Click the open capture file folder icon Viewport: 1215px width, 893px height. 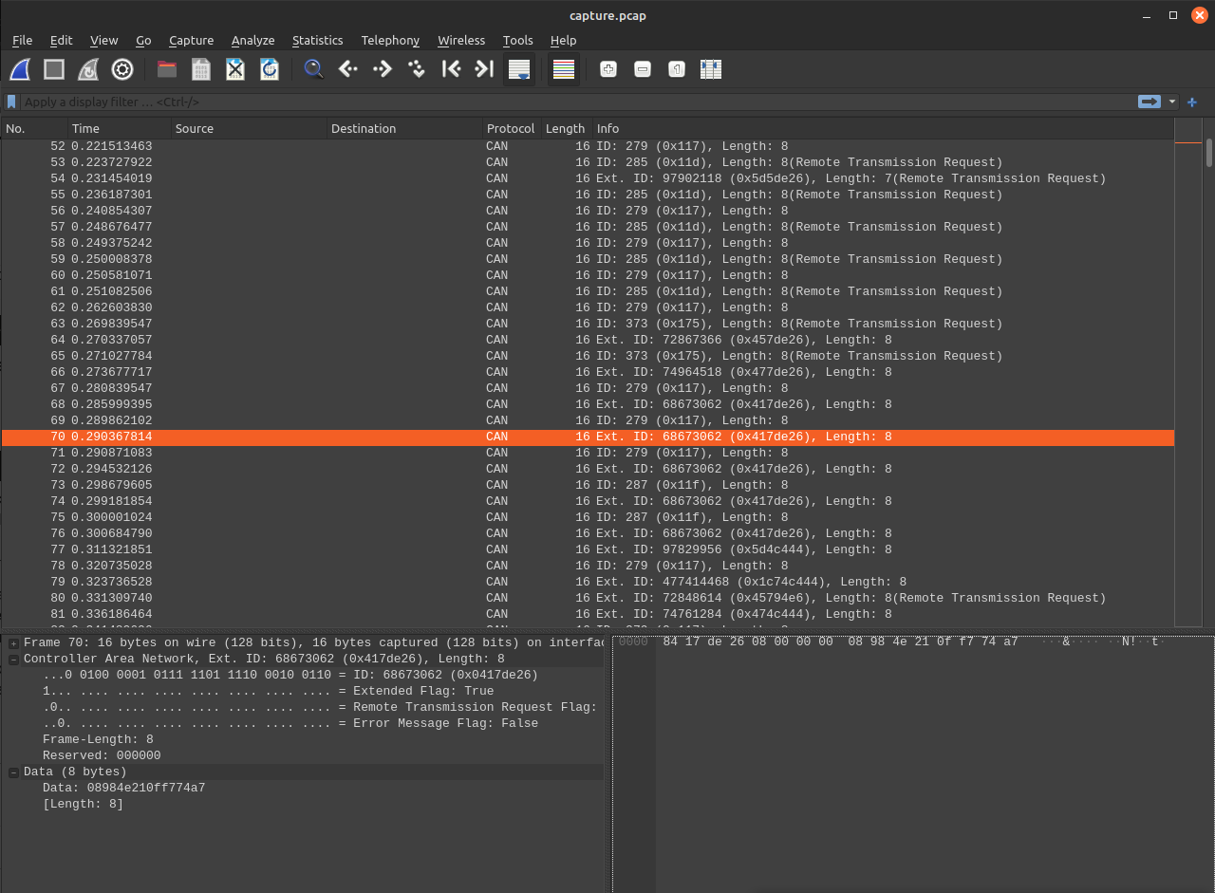tap(167, 69)
